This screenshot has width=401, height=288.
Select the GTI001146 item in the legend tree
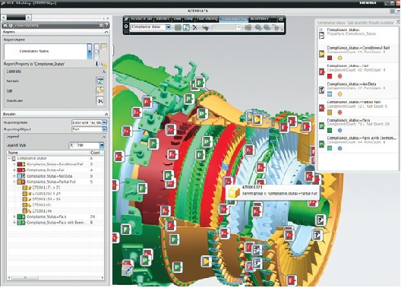[x=43, y=211]
